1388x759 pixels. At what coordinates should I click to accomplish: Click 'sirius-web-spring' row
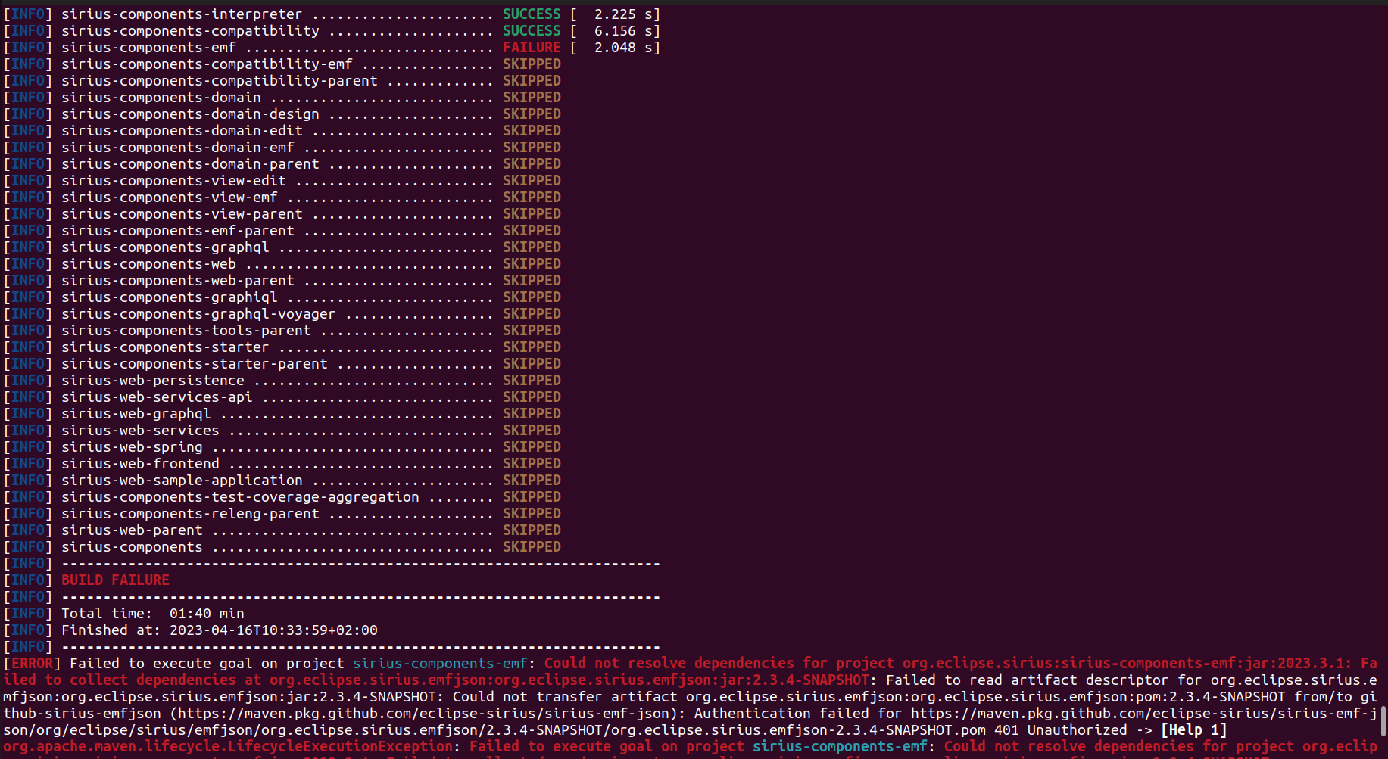(282, 447)
